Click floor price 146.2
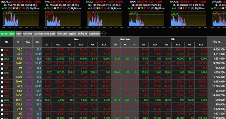 (x=38, y=100)
